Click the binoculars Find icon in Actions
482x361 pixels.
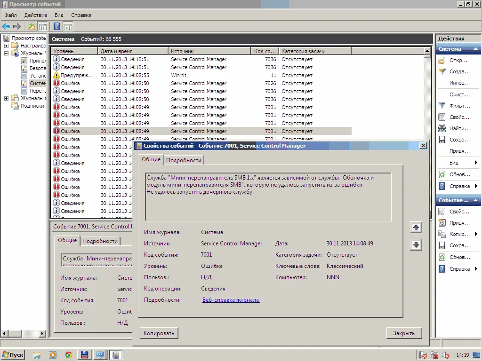(442, 128)
